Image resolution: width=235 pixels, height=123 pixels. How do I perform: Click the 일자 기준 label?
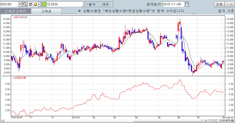[x=226, y=11]
